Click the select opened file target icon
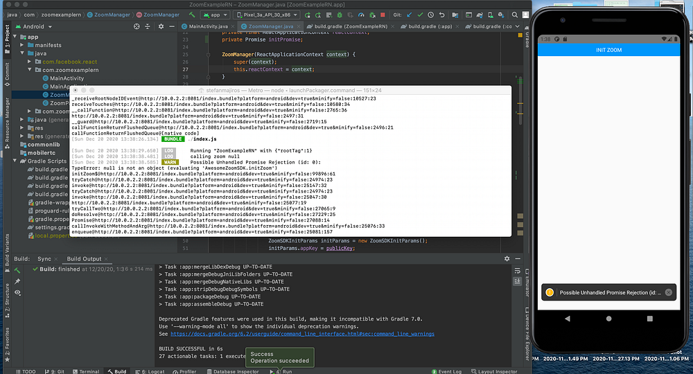This screenshot has width=693, height=374. [137, 26]
